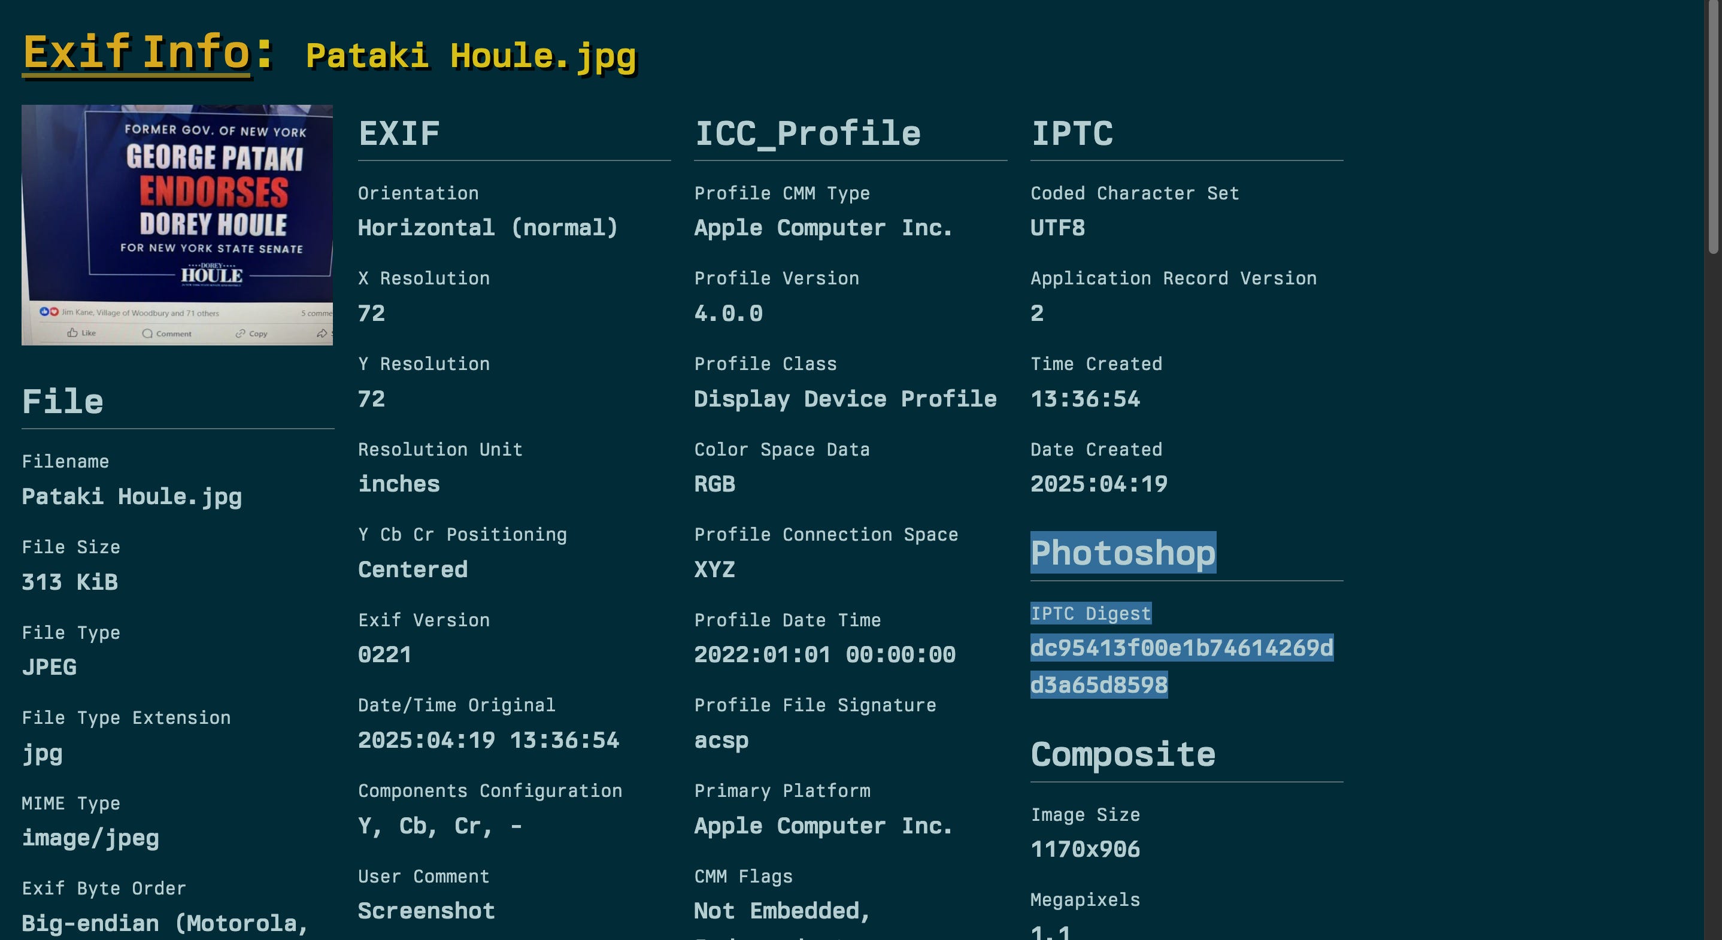Click the Date/Time Original value 2025:04:19 13:36:54
1722x940 pixels.
[488, 740]
